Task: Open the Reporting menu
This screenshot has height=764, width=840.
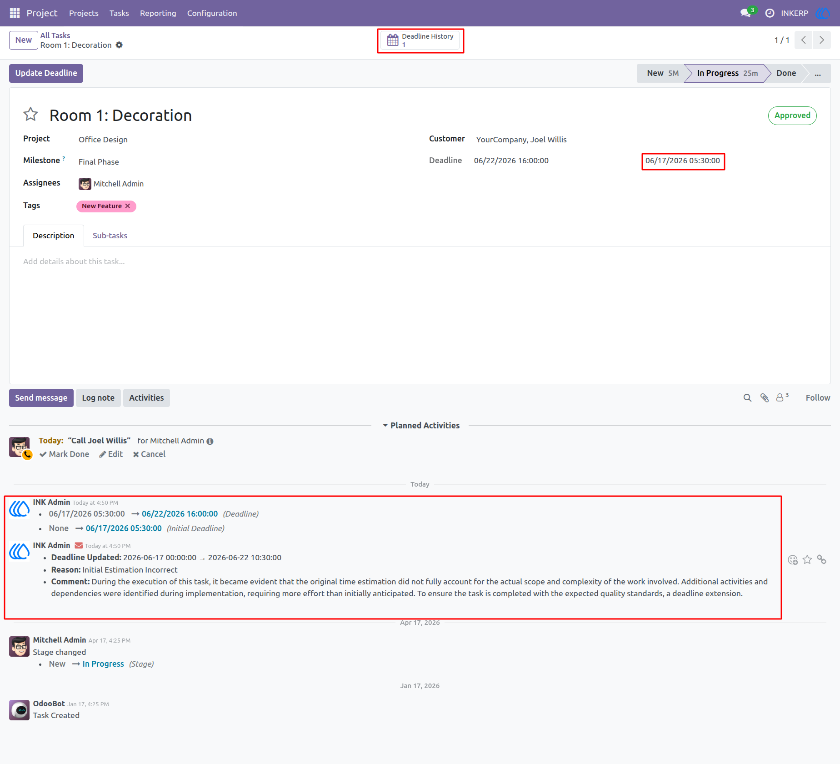Action: 158,13
